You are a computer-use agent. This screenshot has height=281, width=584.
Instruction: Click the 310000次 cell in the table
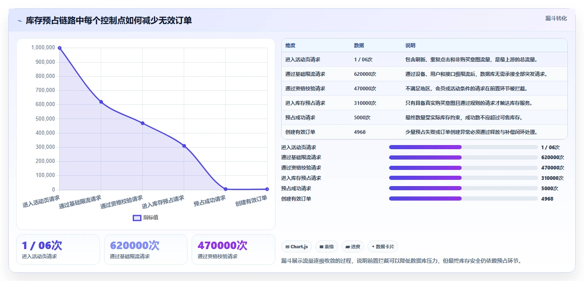click(365, 103)
